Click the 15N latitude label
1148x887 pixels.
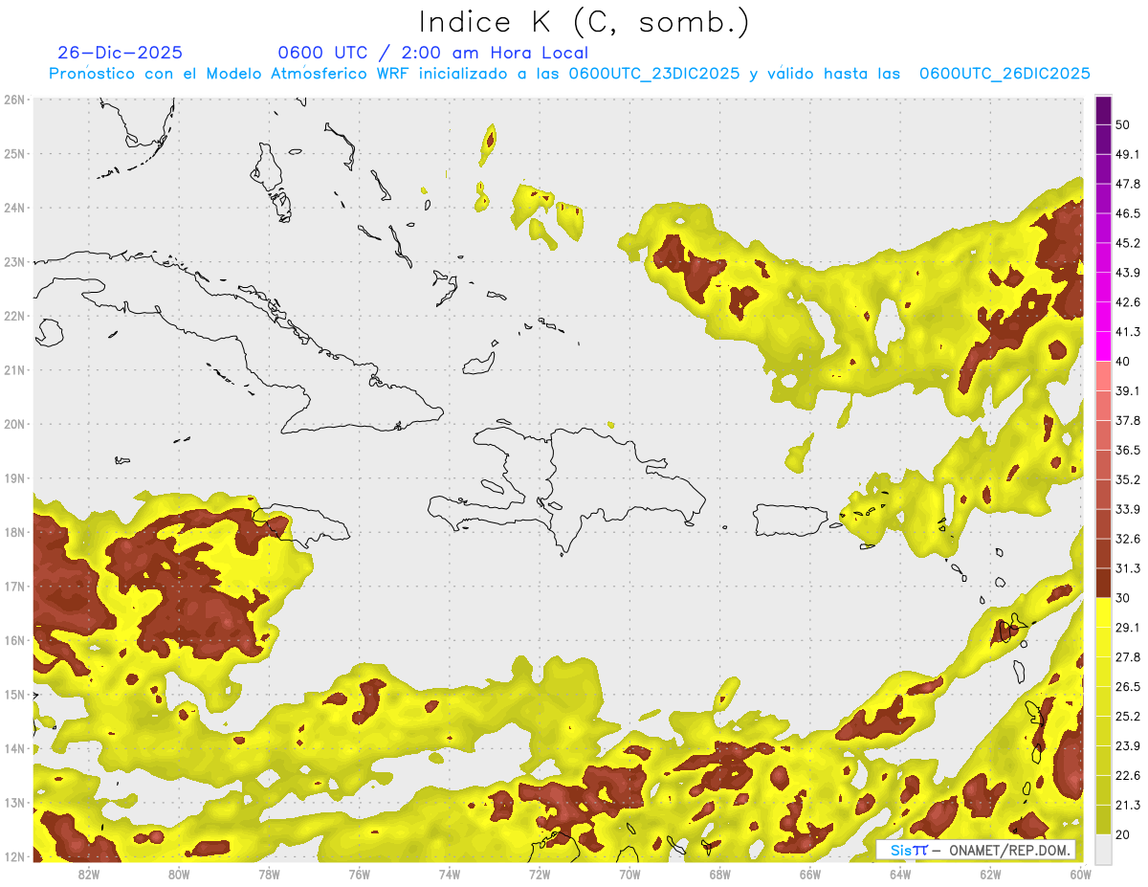click(14, 694)
